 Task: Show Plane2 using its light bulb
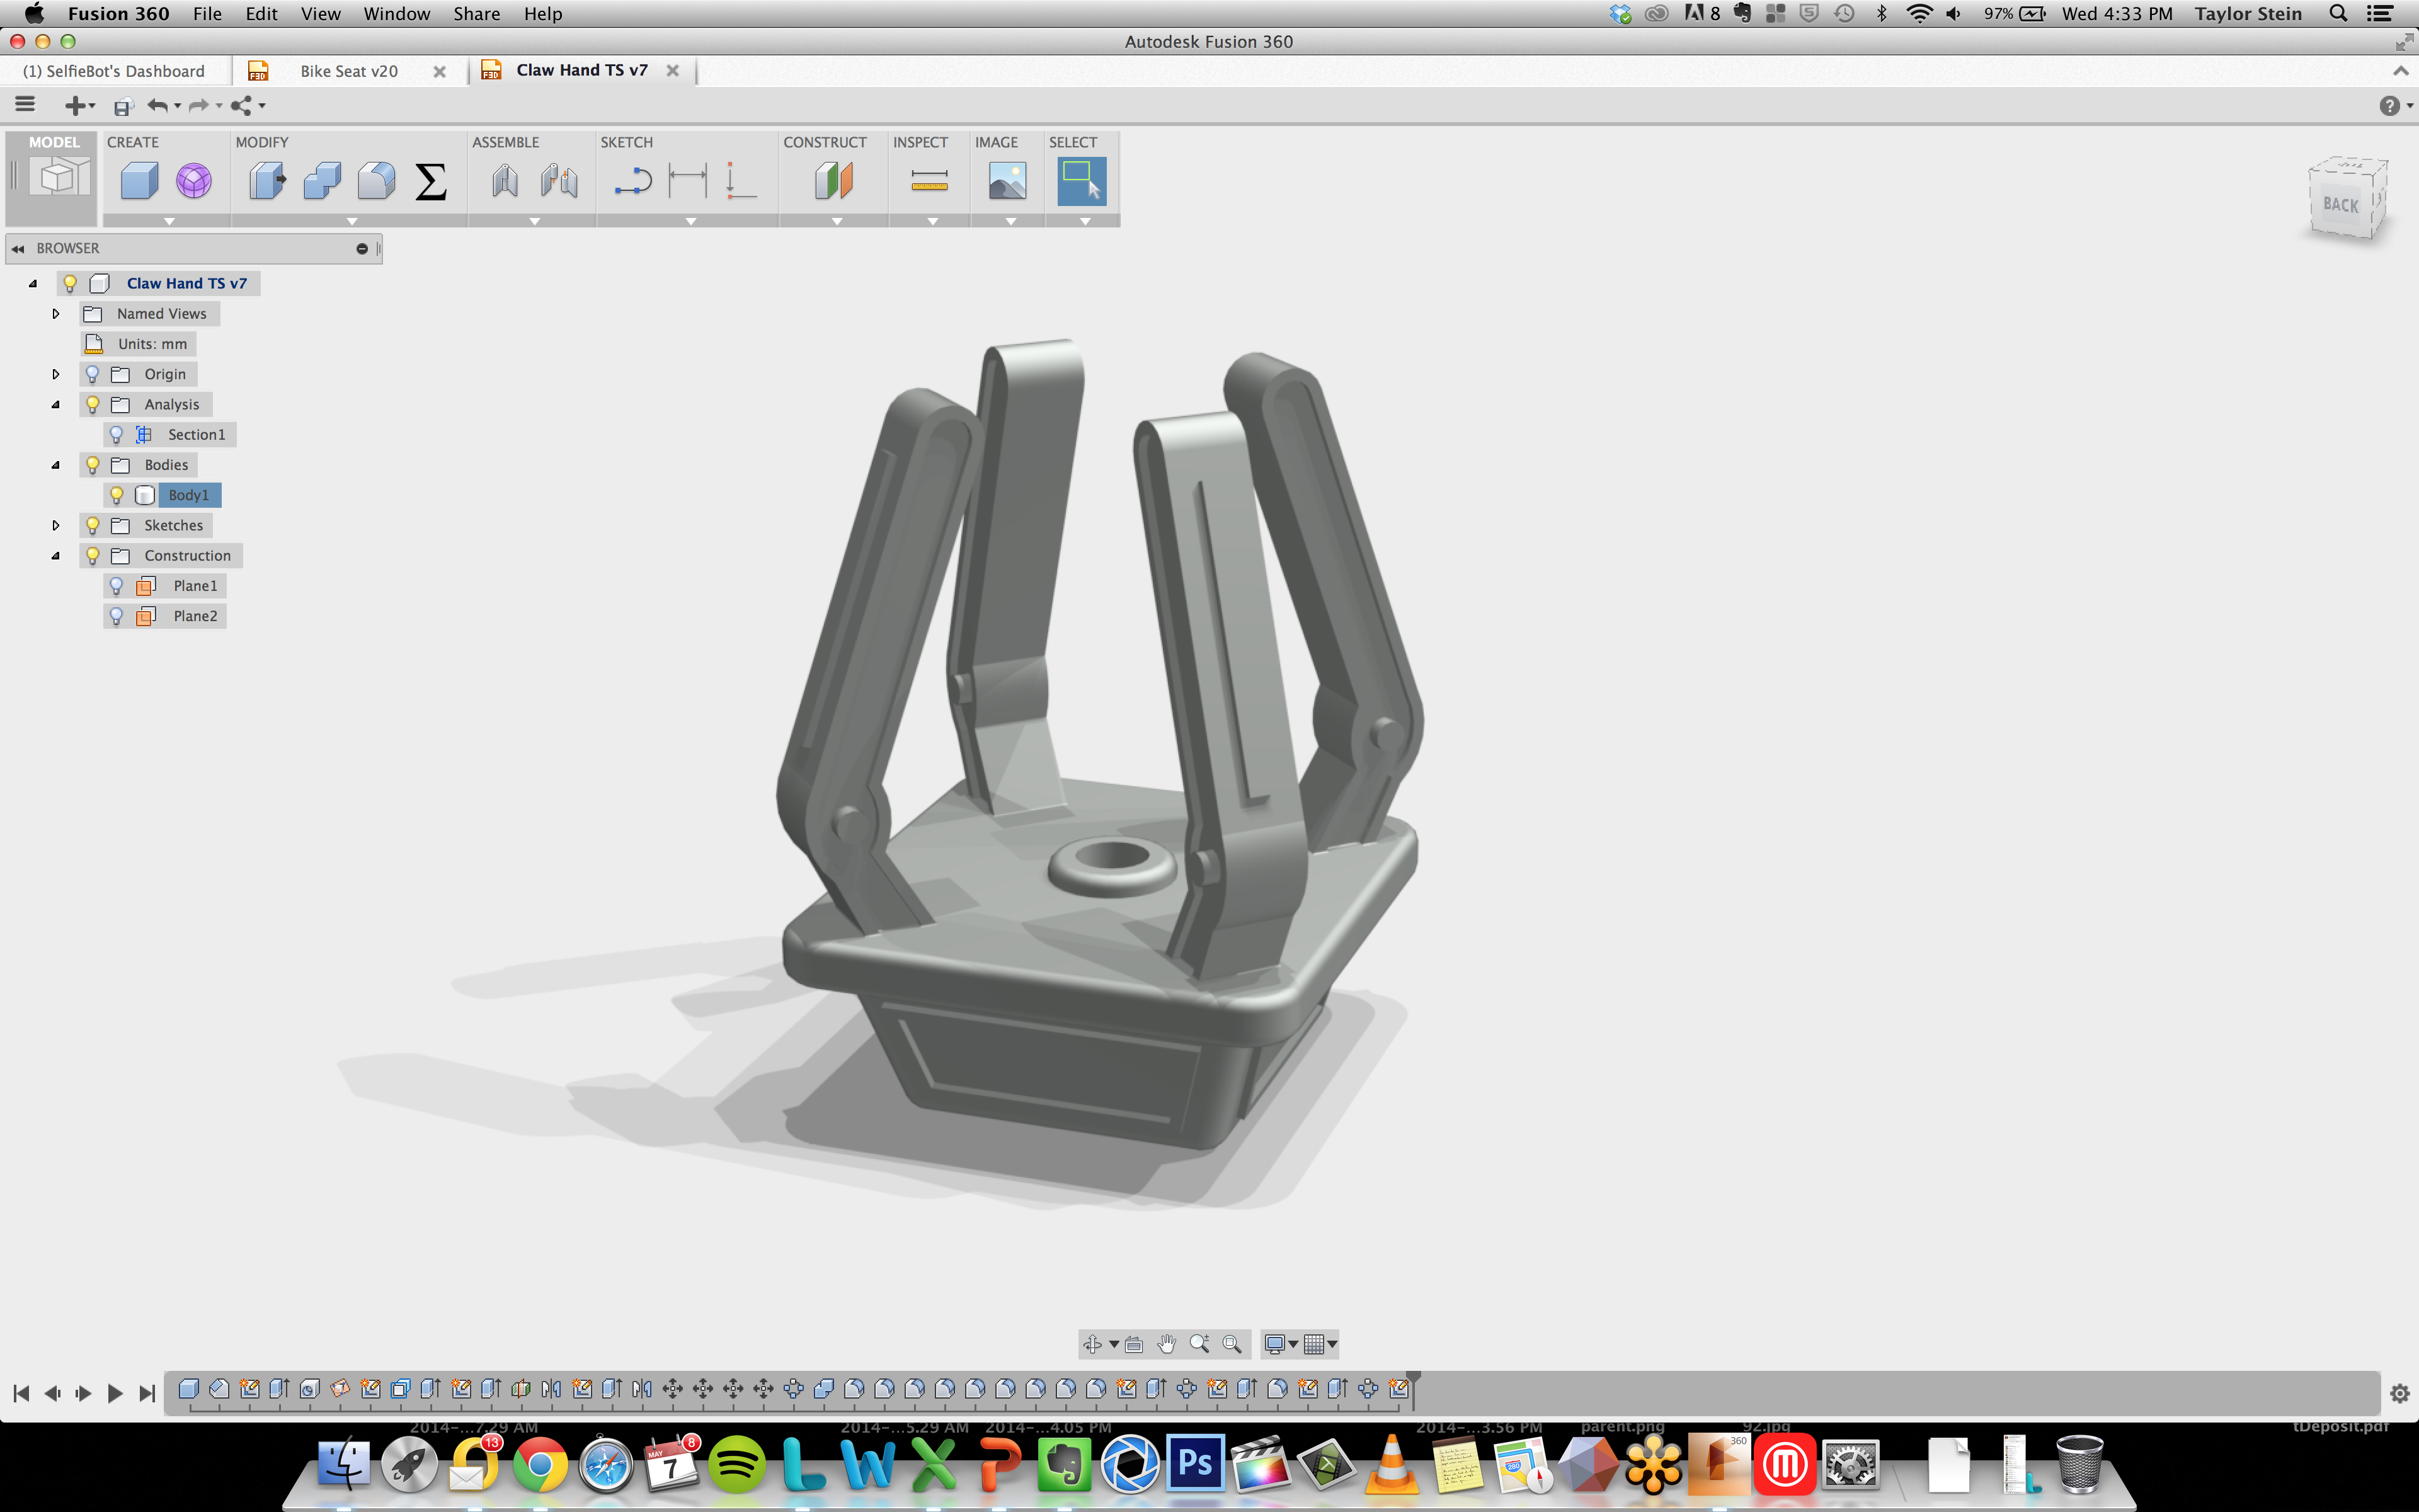pos(116,616)
